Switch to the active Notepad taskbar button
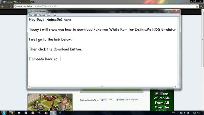Viewport: 204px width, 115px height. tap(53, 113)
